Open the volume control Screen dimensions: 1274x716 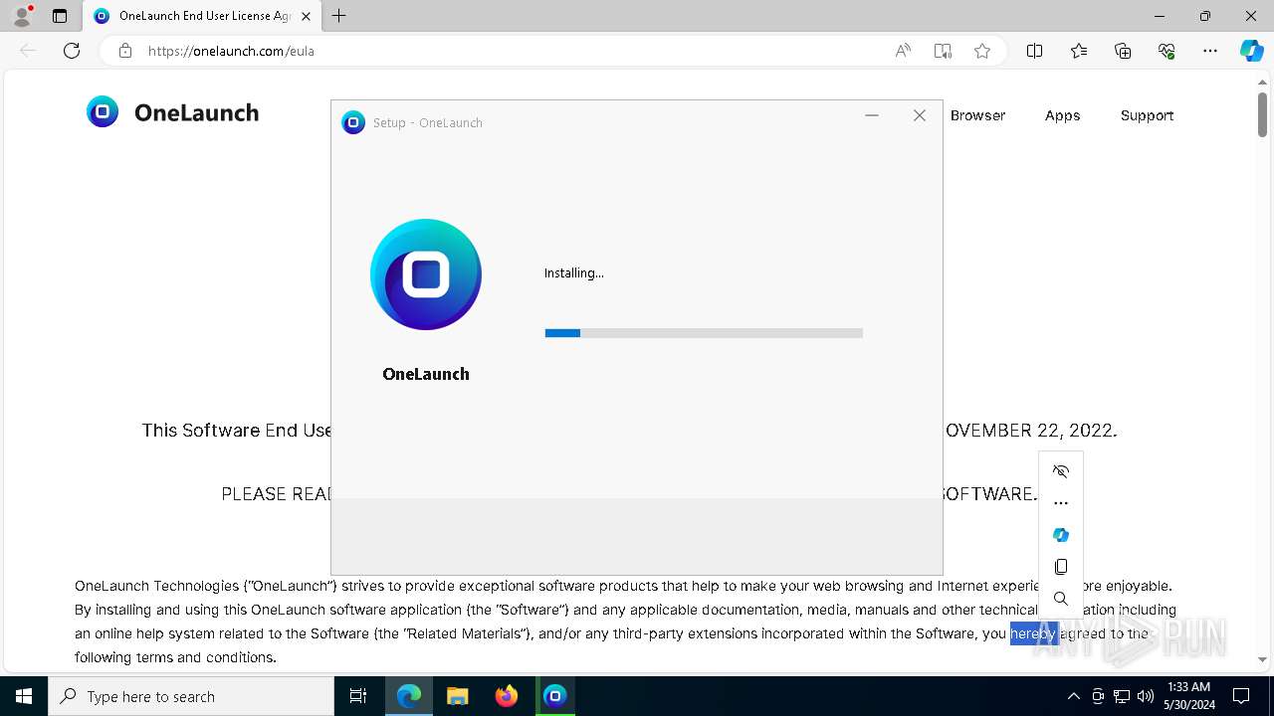point(1146,696)
